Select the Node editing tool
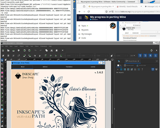Image resolution: width=160 pixels, height=128 pixels. pos(2,64)
